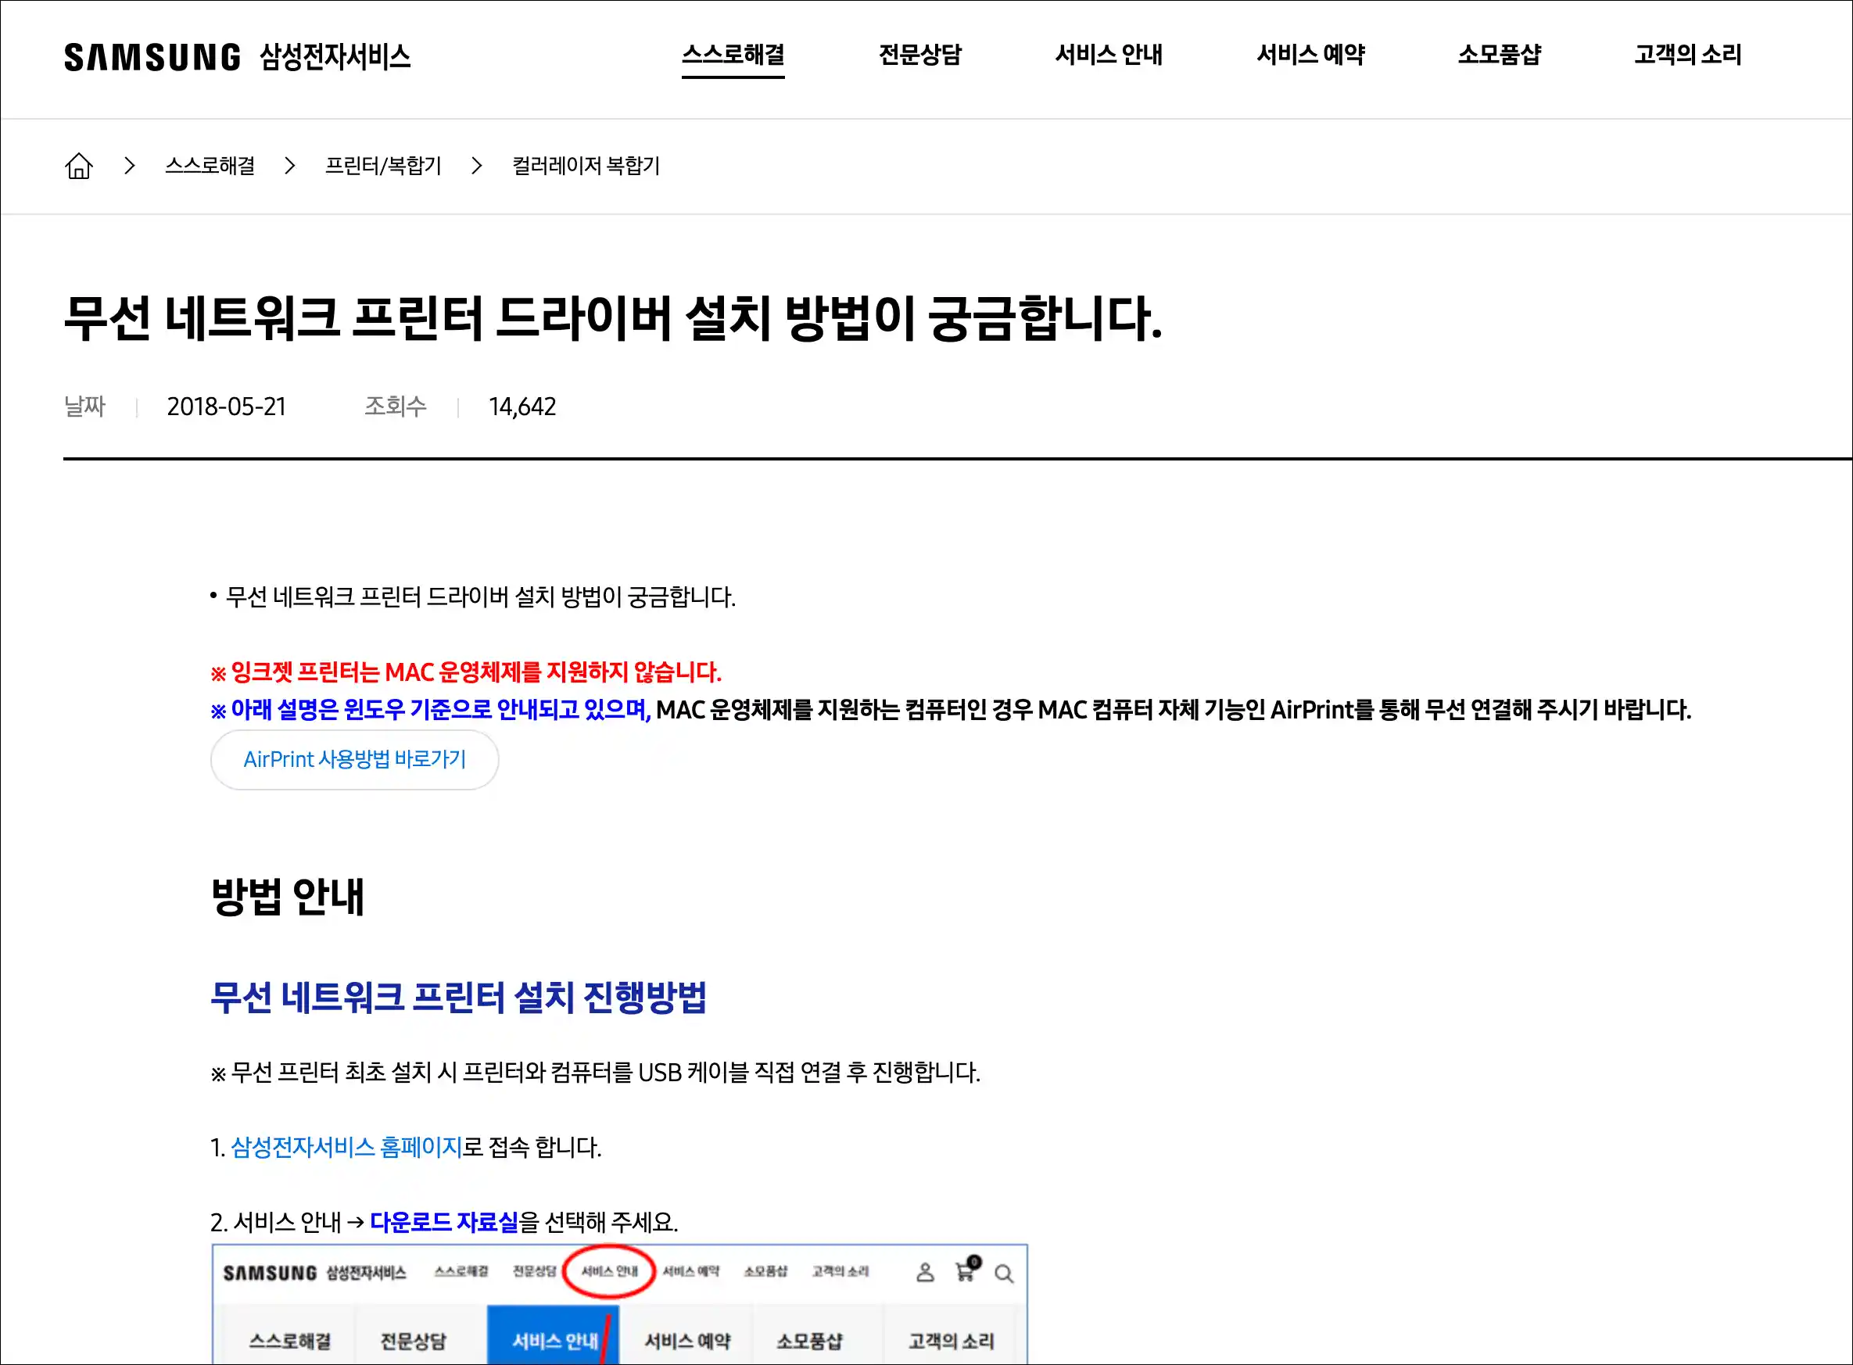1853x1365 pixels.
Task: Go to 스스로해결 breadcrumb link
Action: click(210, 166)
